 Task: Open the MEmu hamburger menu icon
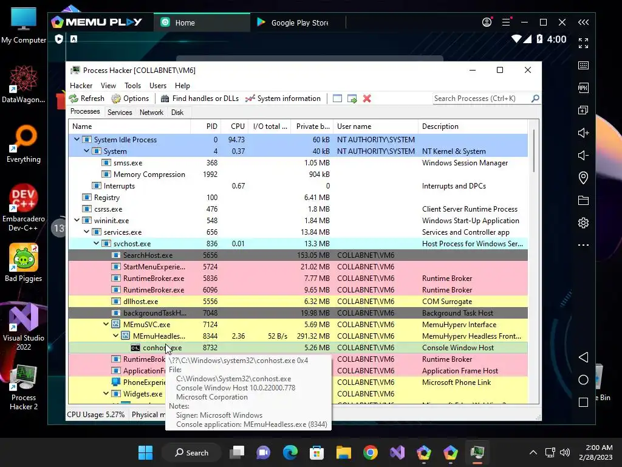(x=506, y=22)
